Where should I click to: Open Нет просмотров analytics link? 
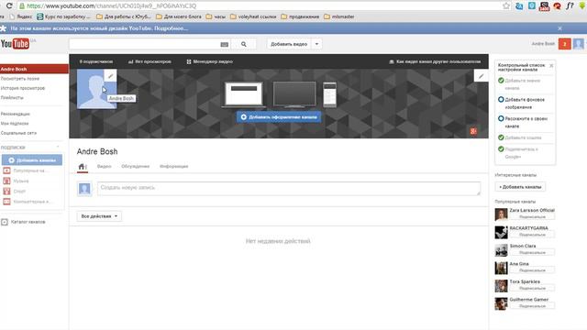(x=150, y=61)
